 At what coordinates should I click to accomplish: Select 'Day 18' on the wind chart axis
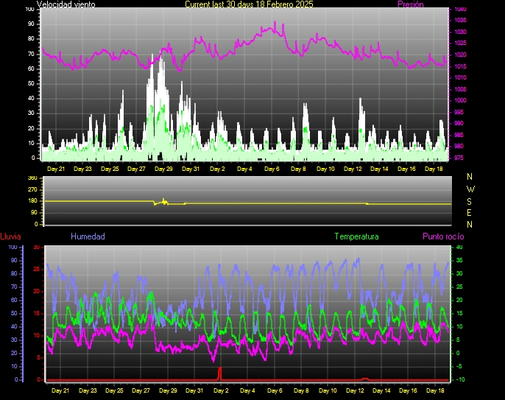tap(435, 169)
